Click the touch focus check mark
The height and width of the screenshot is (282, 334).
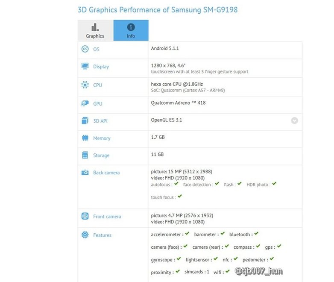[x=180, y=196]
